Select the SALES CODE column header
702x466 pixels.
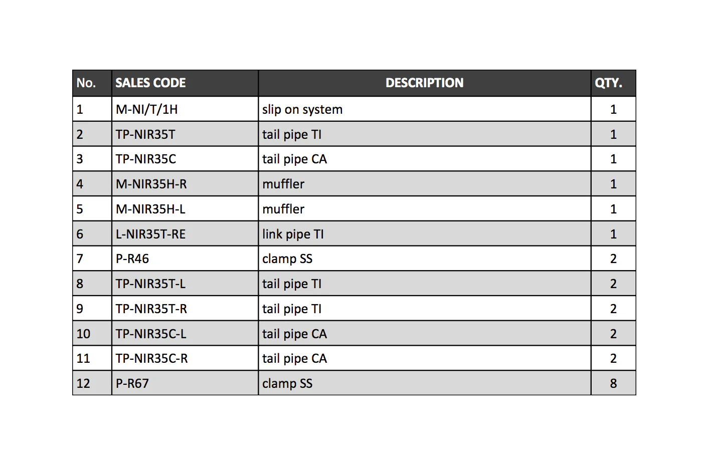click(x=185, y=83)
